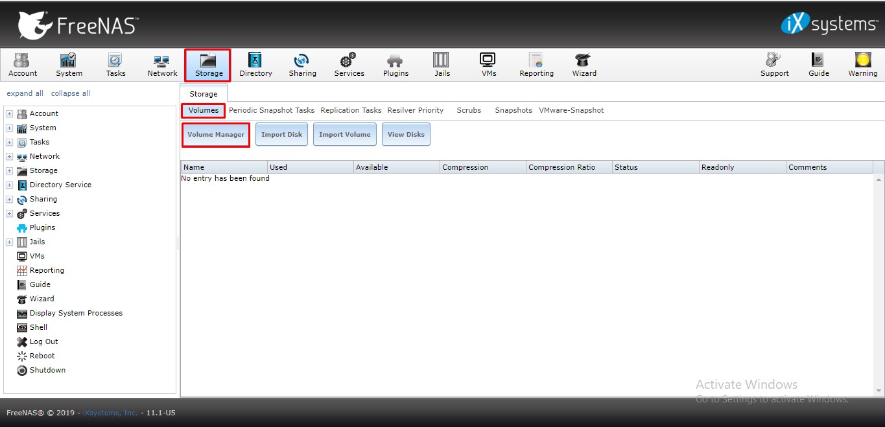Image resolution: width=885 pixels, height=427 pixels.
Task: Click the Import Disk button
Action: pos(282,135)
